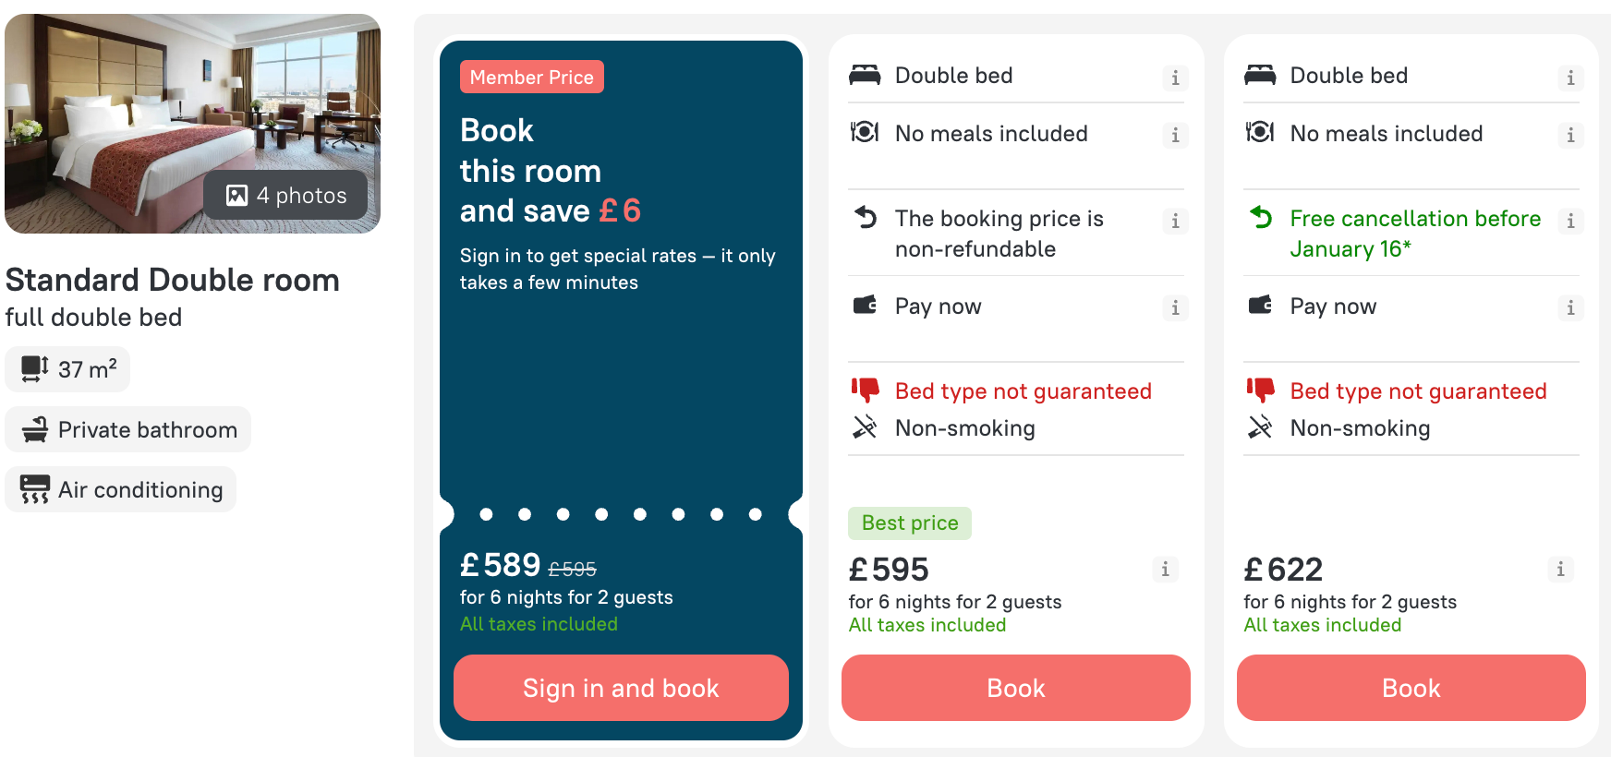Book the £595 best price rate
1611x757 pixels.
1015,688
